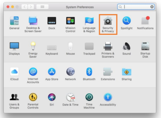
Task: Open Energy Saver settings
Action: tap(33, 50)
